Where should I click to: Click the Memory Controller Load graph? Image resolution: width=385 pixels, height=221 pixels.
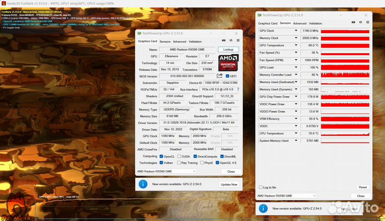(345, 75)
